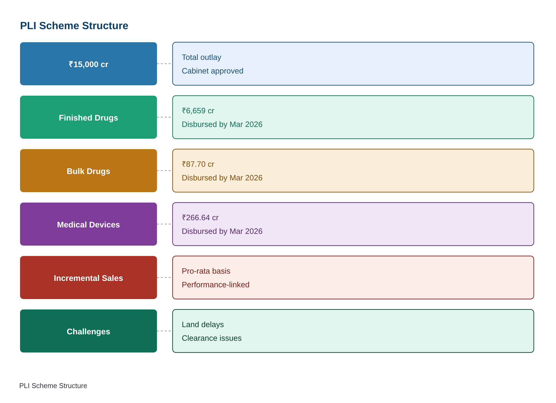Image resolution: width=556 pixels, height=403 pixels.
Task: Select the Medical Devices purple box
Action: (x=88, y=224)
